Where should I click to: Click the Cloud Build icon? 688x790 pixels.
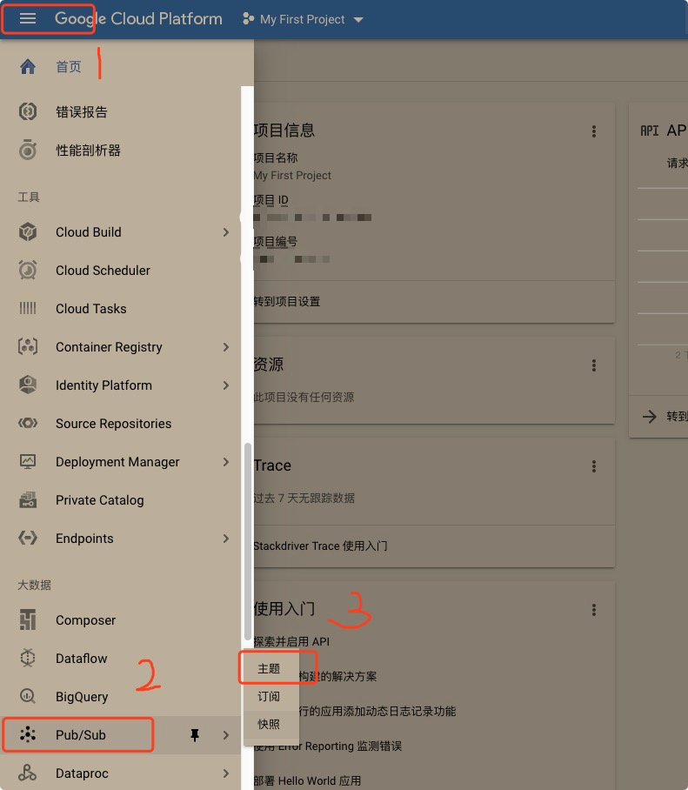[28, 231]
